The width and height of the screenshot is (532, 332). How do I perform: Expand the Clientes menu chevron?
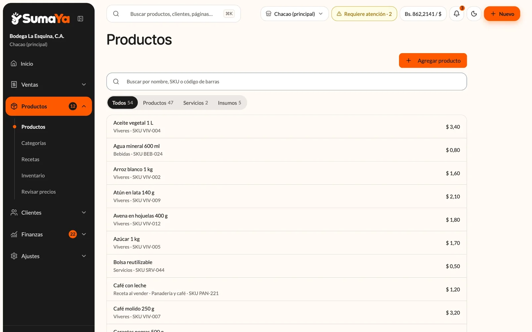(84, 212)
